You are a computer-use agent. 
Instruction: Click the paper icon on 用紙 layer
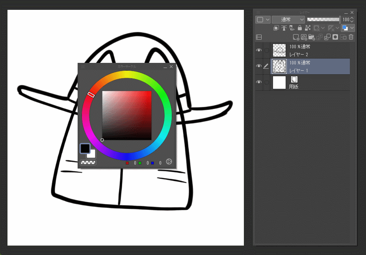pos(294,79)
